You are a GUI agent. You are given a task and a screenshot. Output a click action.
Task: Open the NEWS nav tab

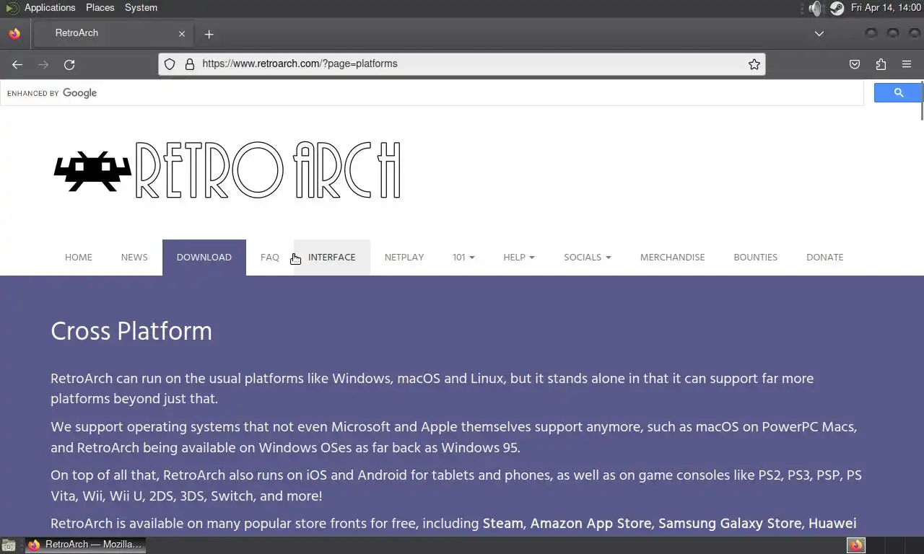[134, 258]
